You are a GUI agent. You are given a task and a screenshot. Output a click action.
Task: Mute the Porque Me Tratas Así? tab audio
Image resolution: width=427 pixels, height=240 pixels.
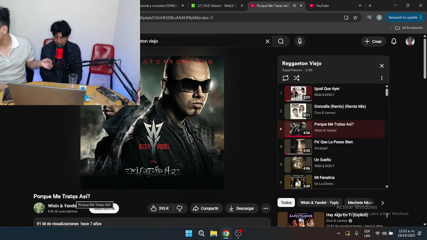[x=294, y=6]
